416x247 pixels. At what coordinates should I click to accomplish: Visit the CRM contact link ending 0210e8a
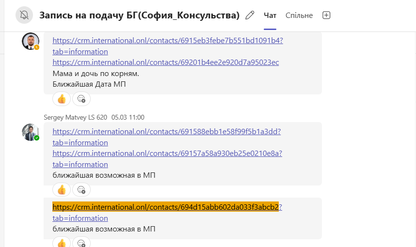coord(167,154)
